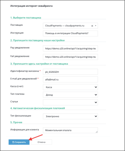Focus the E-mail для уведомлений field
The height and width of the screenshot is (151, 125).
coord(70,79)
